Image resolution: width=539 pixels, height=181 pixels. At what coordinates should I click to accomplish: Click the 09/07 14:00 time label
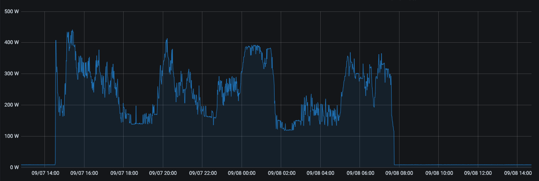coord(45,173)
